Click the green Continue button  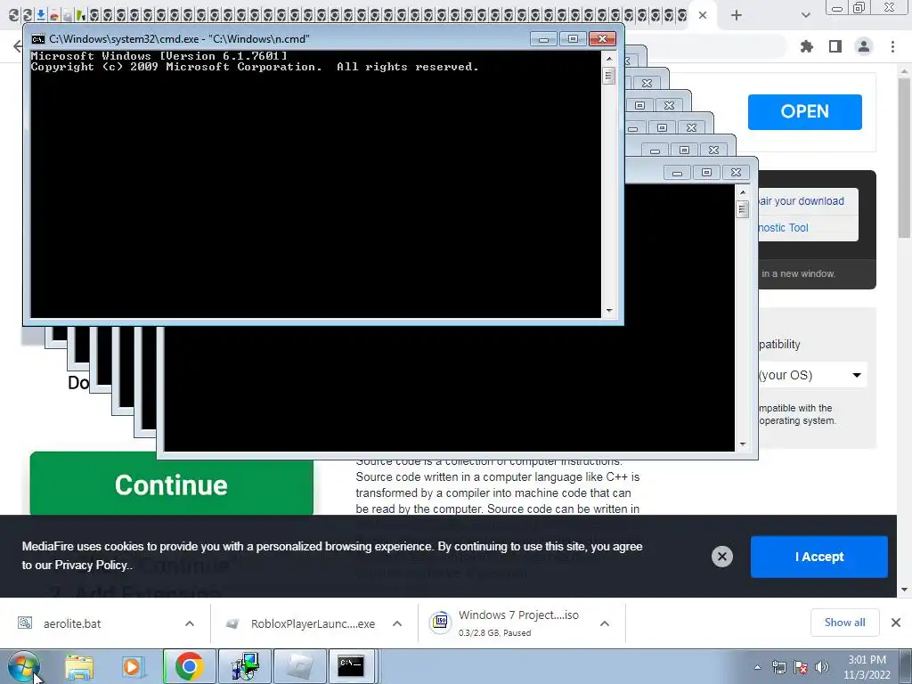click(x=172, y=484)
